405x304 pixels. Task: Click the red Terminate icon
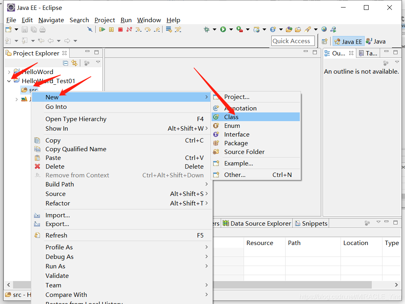(120, 29)
